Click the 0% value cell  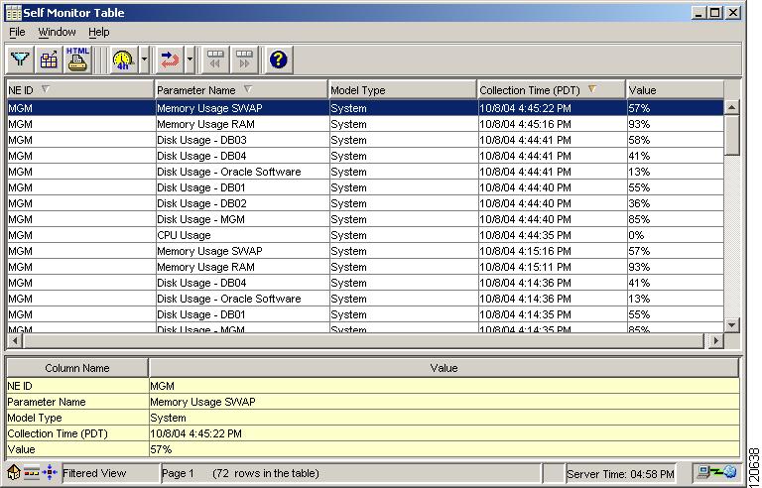click(x=675, y=235)
